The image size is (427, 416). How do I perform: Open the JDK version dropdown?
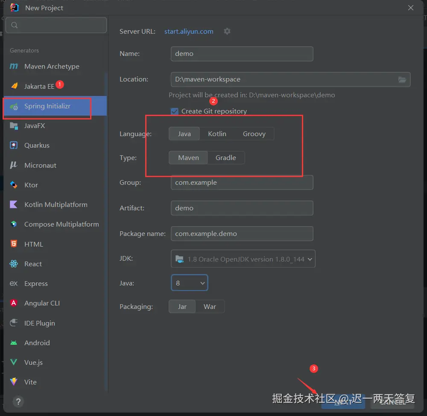click(243, 259)
